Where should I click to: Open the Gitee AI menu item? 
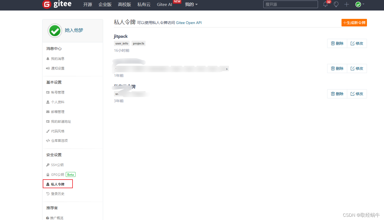(x=165, y=4)
